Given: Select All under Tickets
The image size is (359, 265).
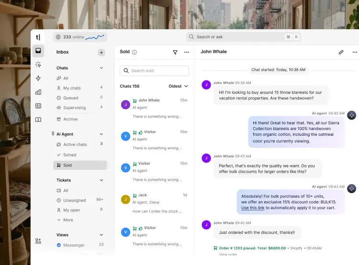Looking at the screenshot, I should [x=80, y=190].
